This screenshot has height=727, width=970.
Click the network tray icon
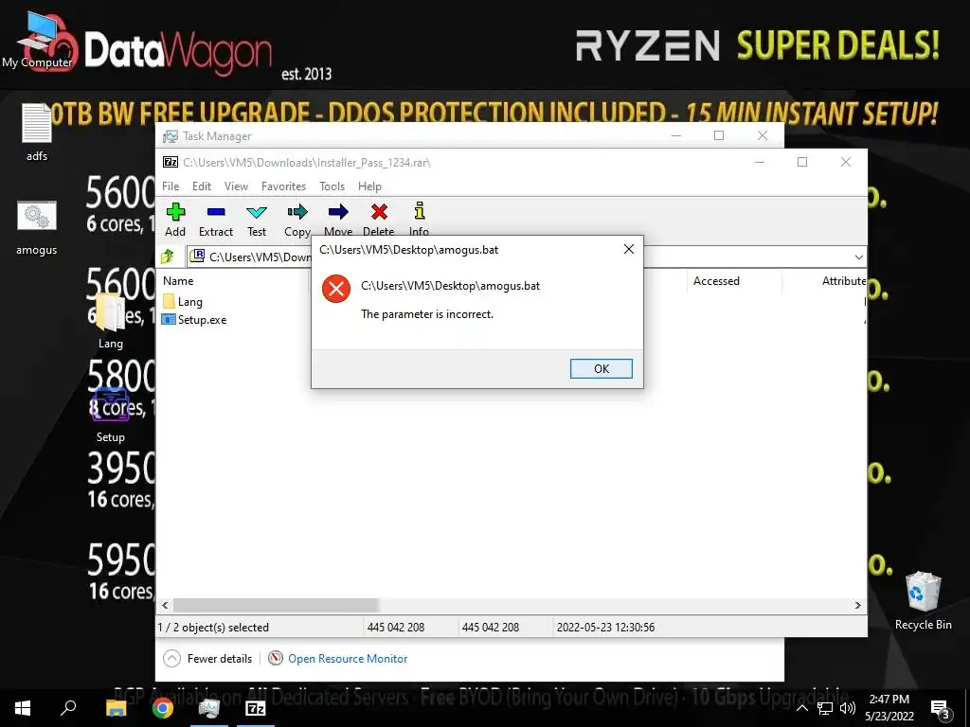[x=825, y=708]
